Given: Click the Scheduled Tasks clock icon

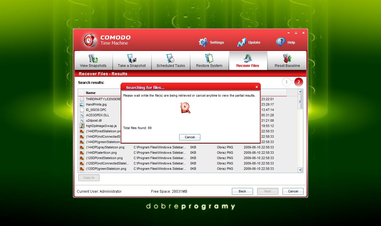Looking at the screenshot, I should [171, 58].
